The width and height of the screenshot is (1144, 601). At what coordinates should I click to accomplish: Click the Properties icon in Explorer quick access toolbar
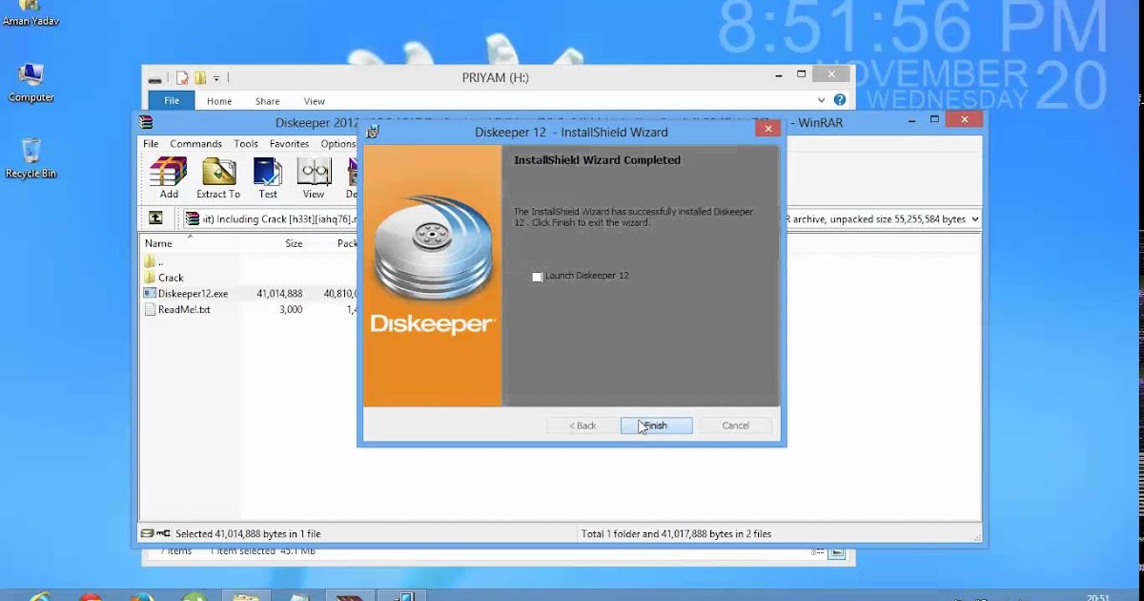(182, 78)
